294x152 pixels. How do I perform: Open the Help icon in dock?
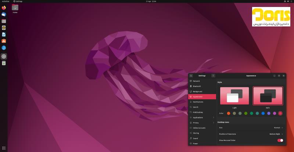(x=4, y=48)
